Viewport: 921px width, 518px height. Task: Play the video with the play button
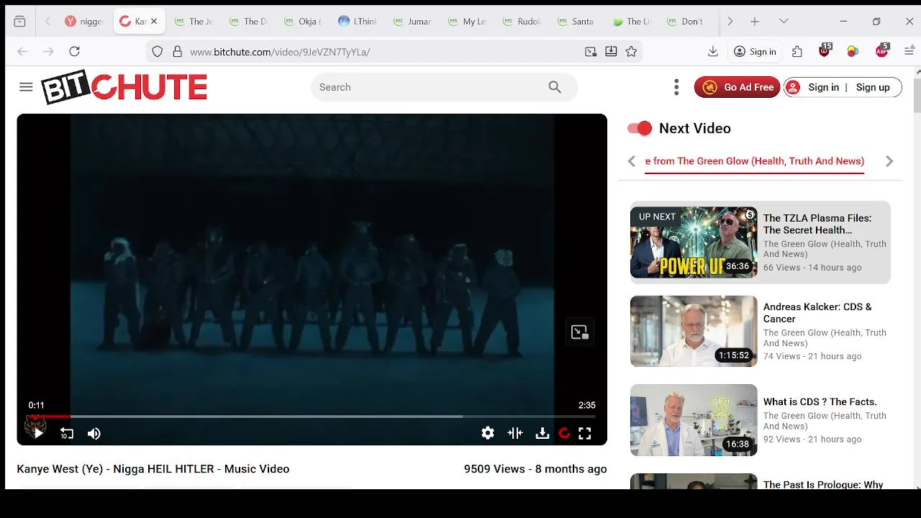point(37,433)
